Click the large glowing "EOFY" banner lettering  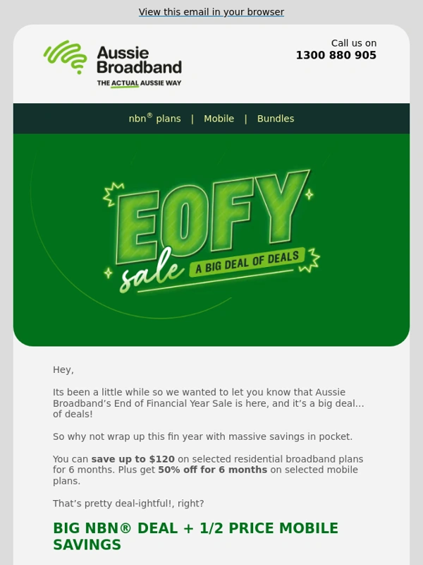click(x=211, y=214)
